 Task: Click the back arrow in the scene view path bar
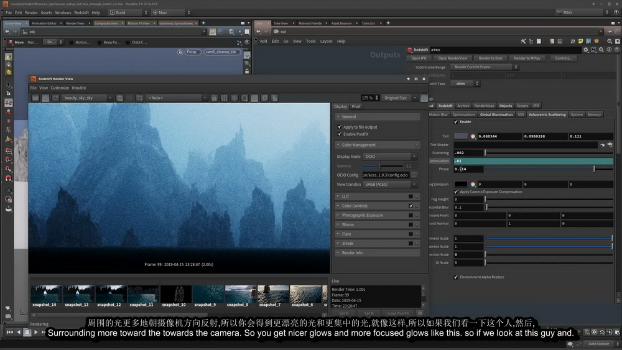tap(7, 32)
